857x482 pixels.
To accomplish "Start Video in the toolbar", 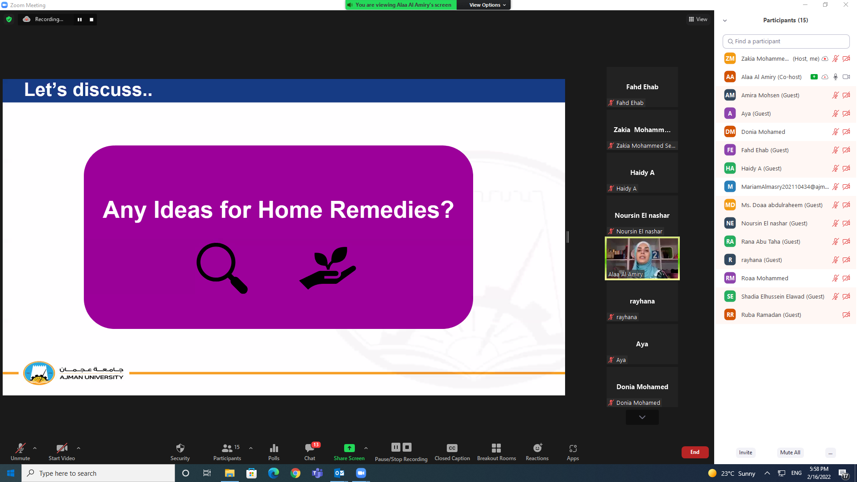I will tap(62, 448).
